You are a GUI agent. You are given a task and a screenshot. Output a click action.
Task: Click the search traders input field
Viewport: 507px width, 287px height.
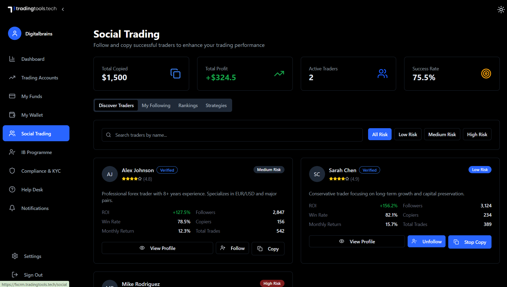[x=232, y=135]
